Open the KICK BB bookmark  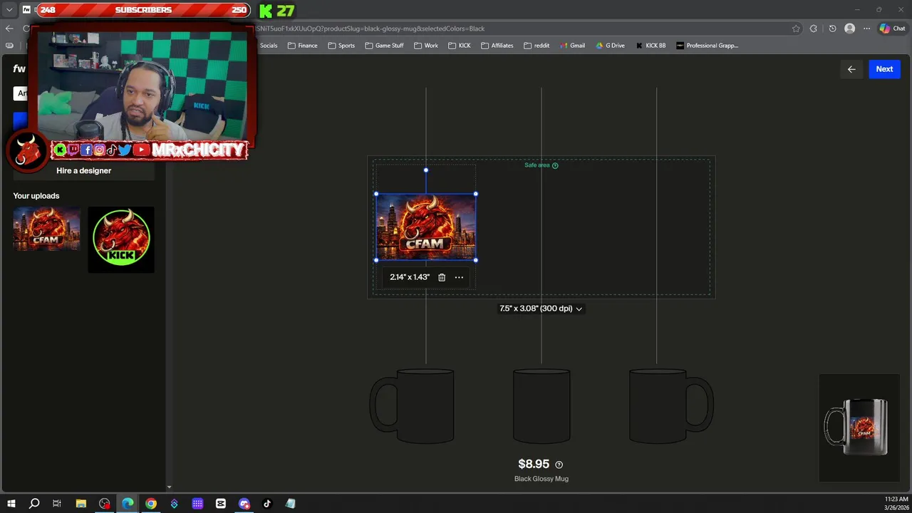pos(651,46)
